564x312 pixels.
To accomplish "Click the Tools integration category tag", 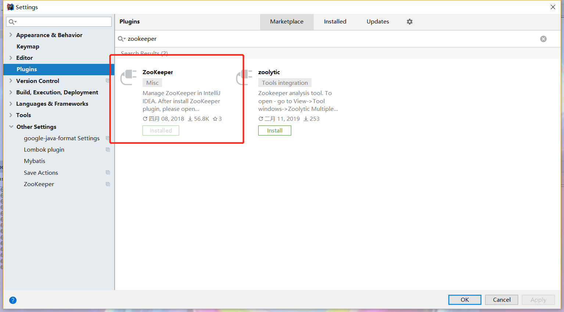I will point(285,83).
